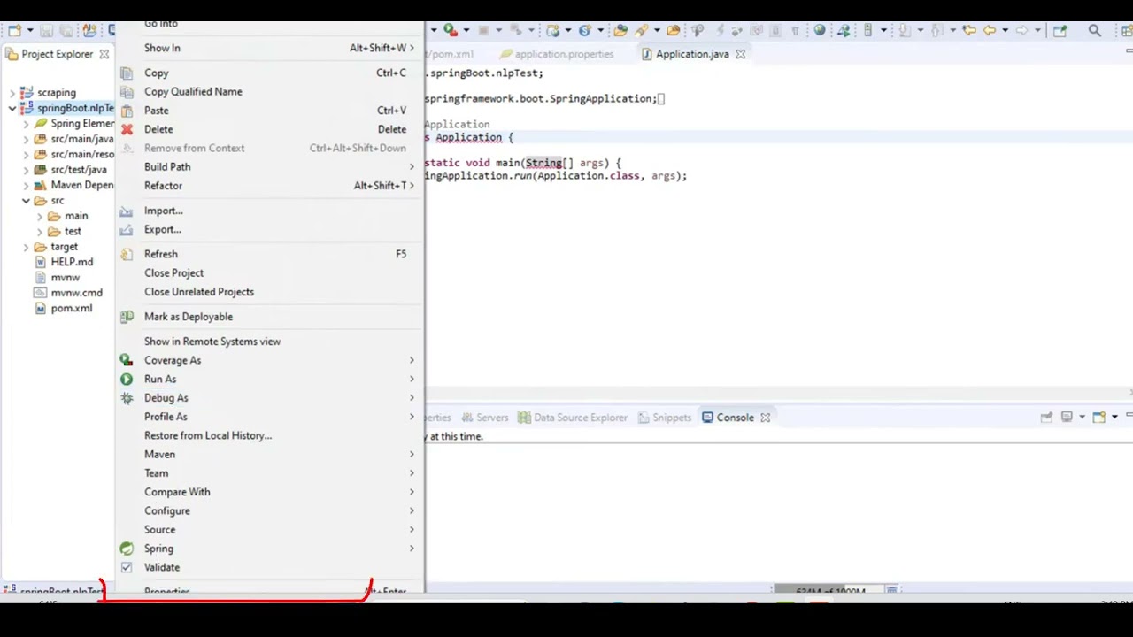Click the Coverage As icon

pyautogui.click(x=127, y=360)
